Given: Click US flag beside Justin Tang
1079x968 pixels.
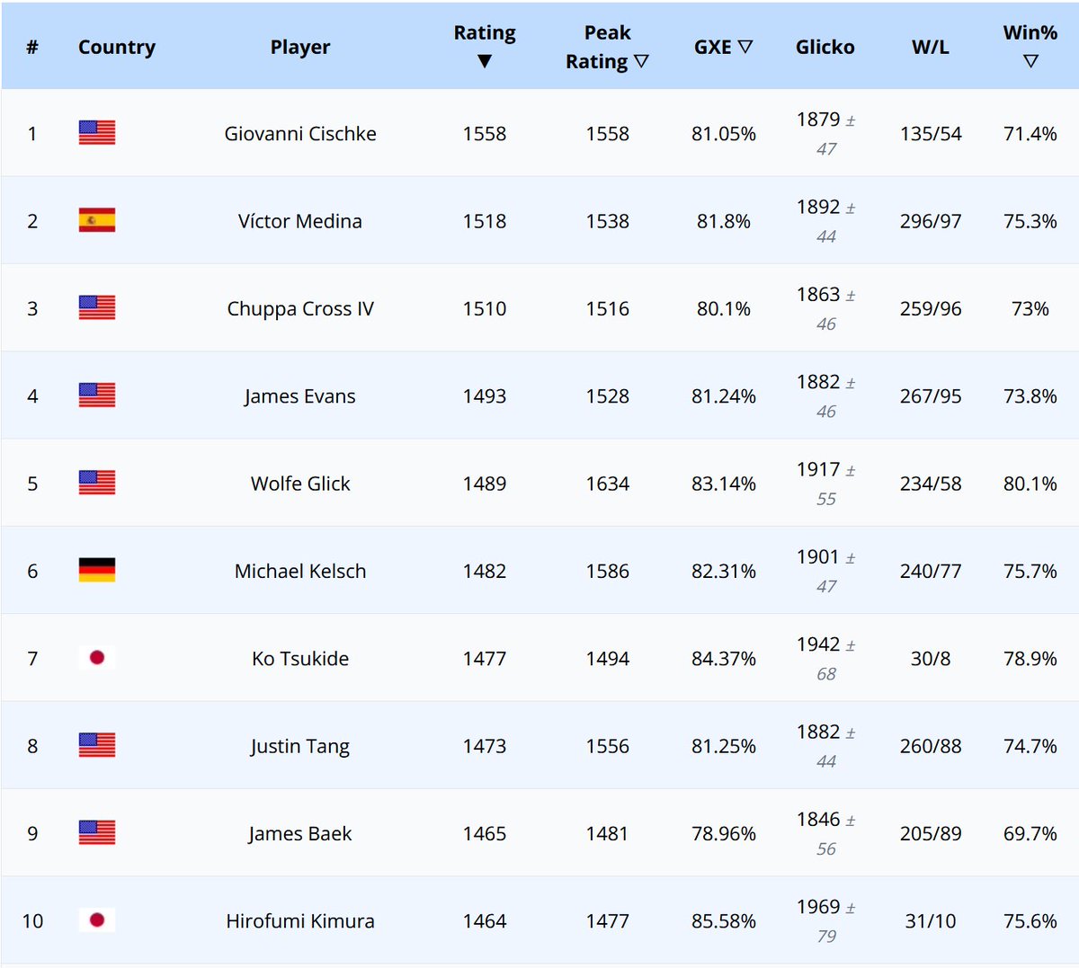Looking at the screenshot, I should point(97,745).
